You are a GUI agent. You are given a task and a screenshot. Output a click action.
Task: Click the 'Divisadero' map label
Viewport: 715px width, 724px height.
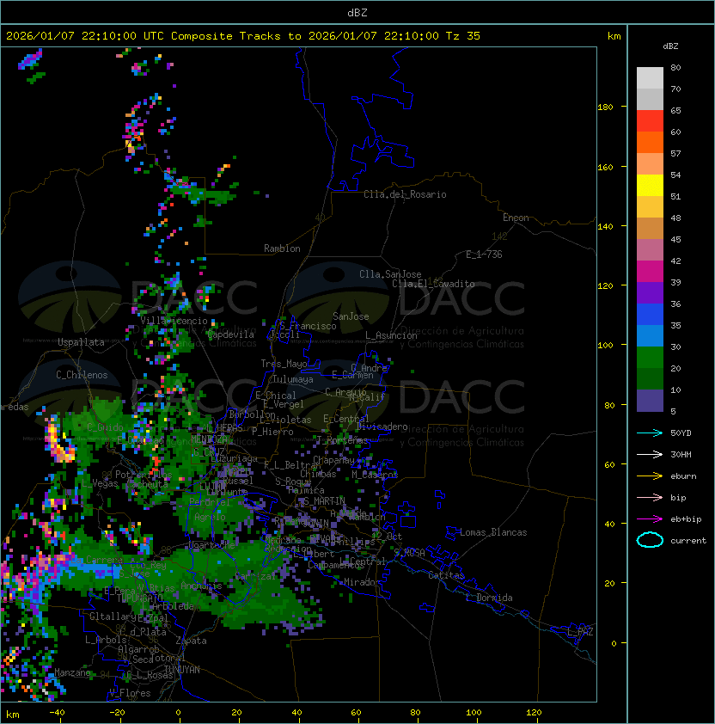(x=382, y=426)
